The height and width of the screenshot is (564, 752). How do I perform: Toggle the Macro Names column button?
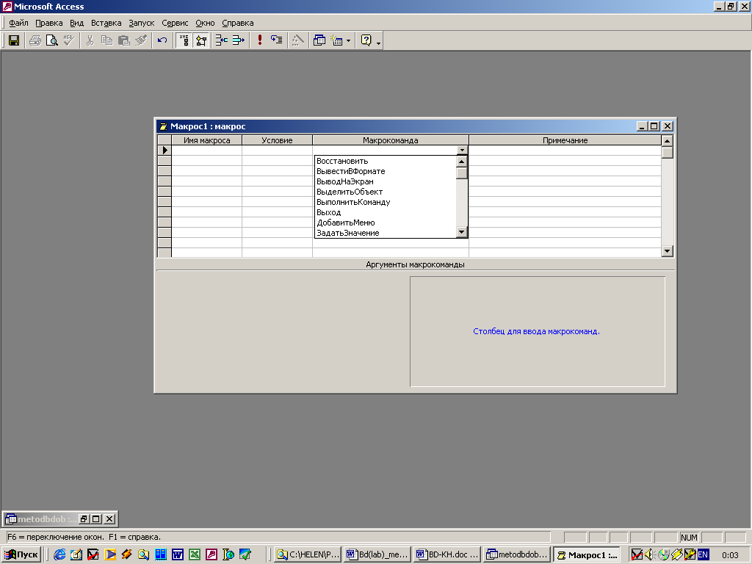tap(184, 40)
